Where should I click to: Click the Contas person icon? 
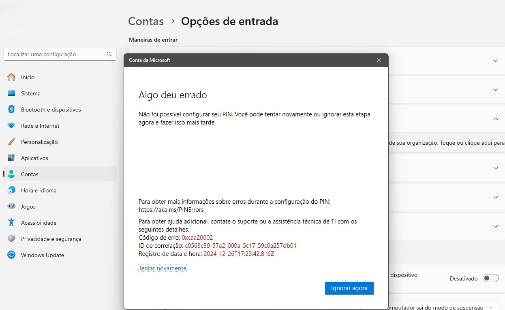tap(11, 174)
